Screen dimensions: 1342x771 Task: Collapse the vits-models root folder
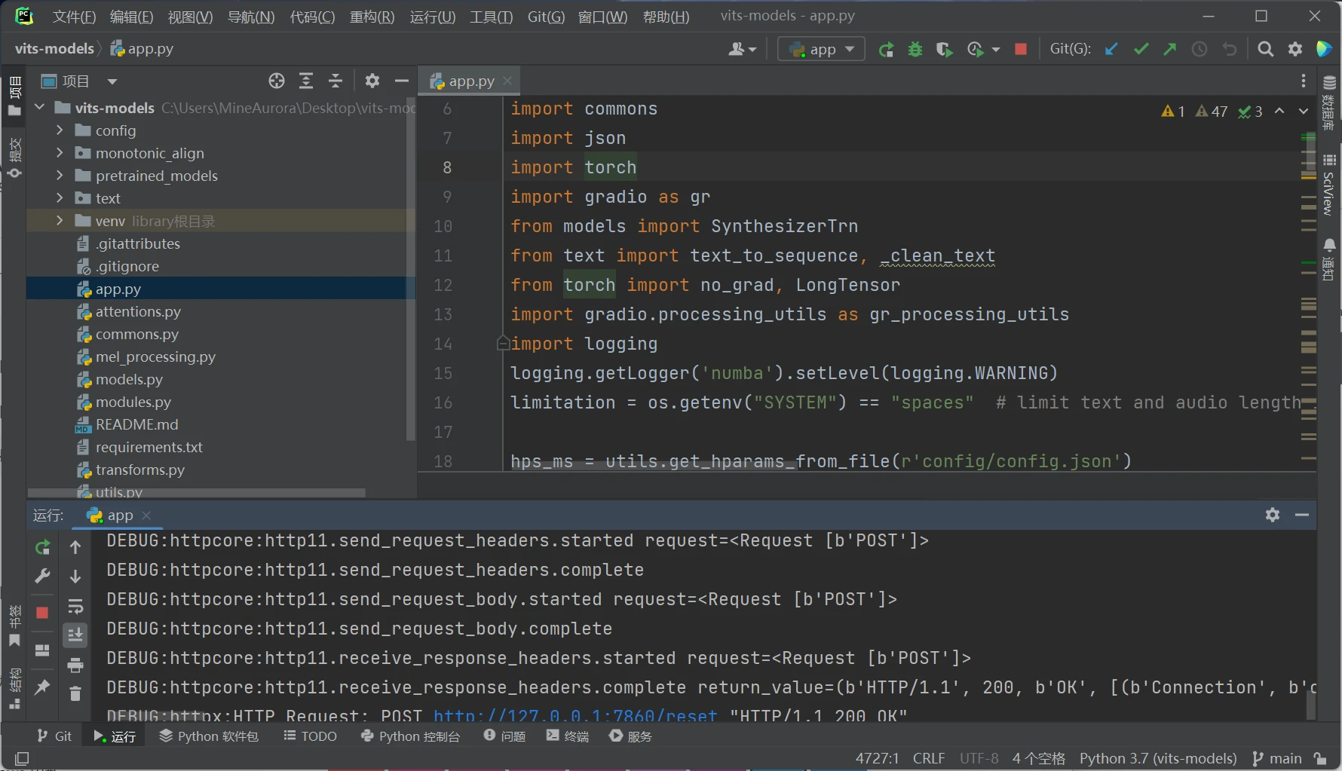40,108
